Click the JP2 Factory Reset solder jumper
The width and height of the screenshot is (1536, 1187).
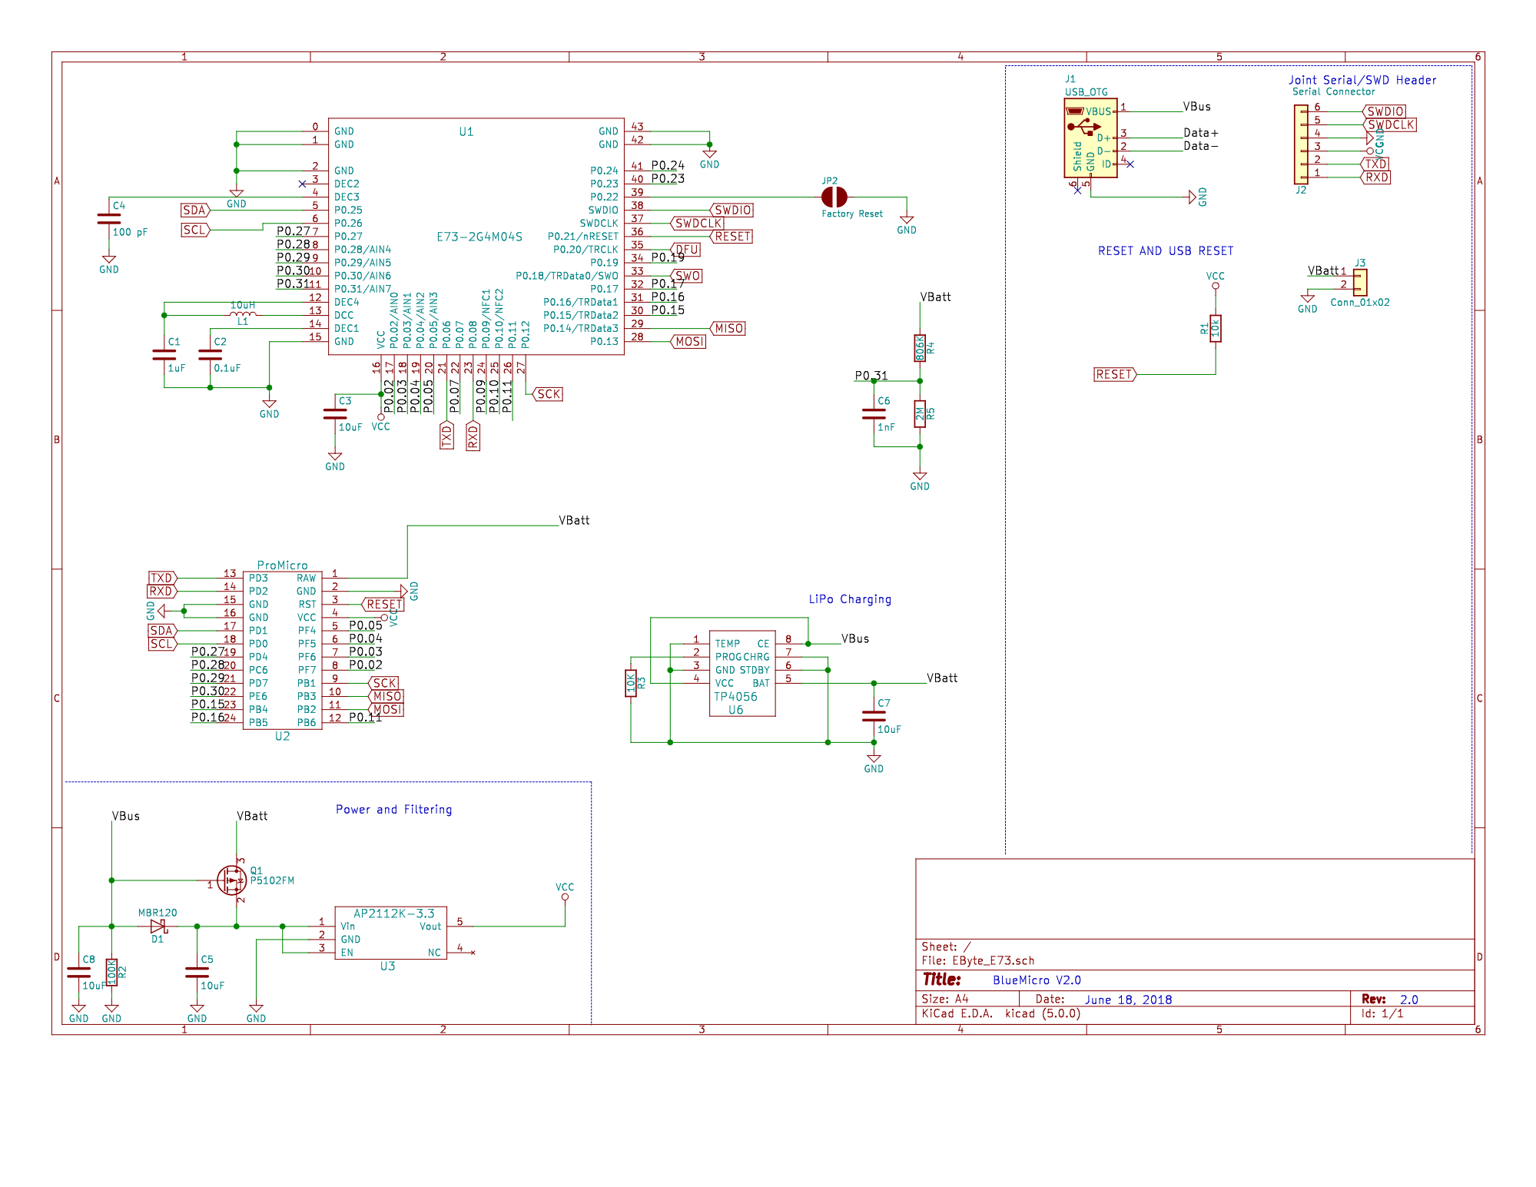coord(834,197)
